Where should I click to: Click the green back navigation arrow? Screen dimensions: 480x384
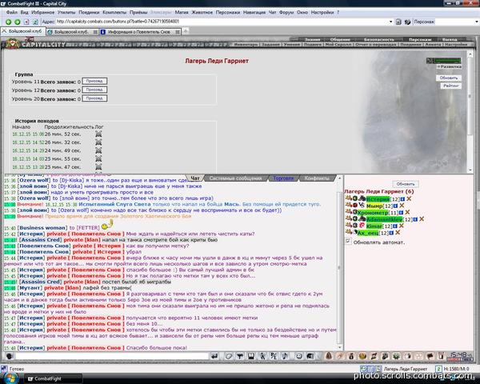8,22
